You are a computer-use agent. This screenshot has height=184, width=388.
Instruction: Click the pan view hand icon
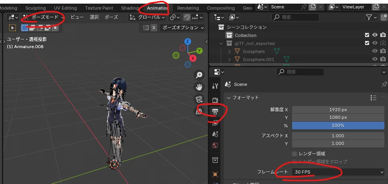click(x=199, y=87)
